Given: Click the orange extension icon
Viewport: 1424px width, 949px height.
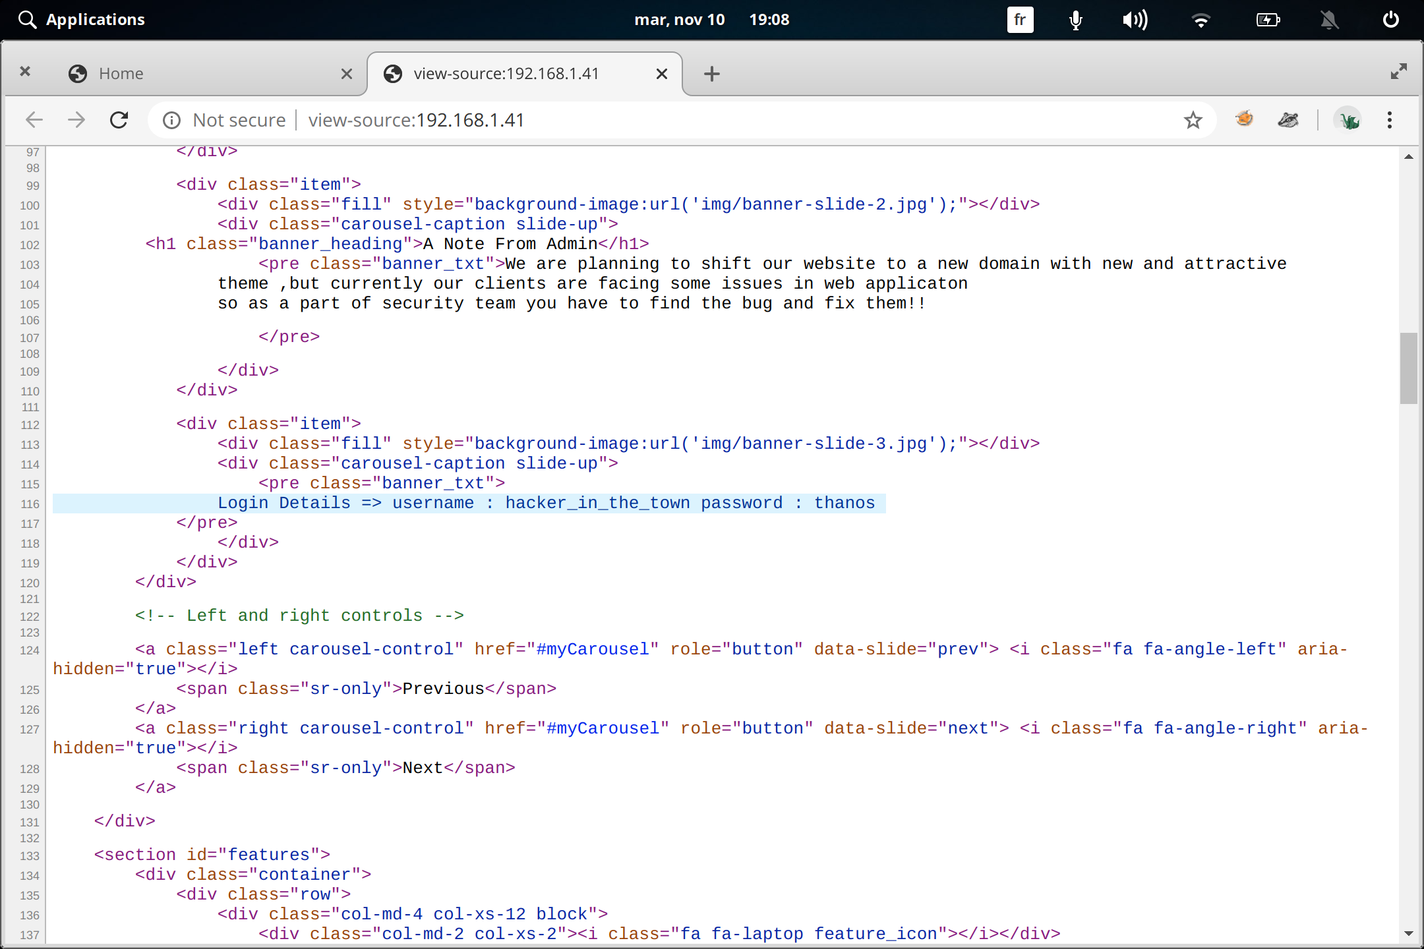Looking at the screenshot, I should 1244,119.
